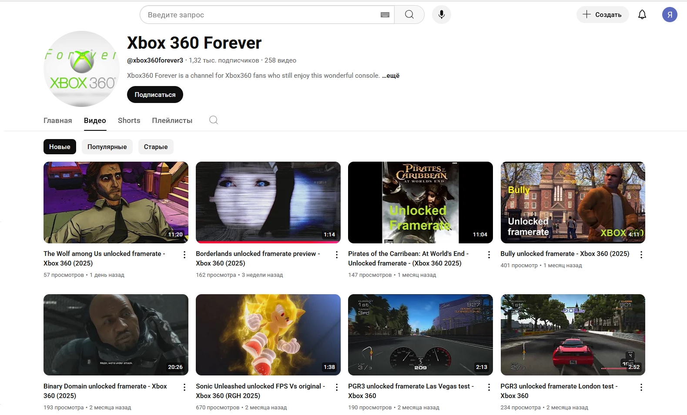Screen dimensions: 687x415
Task: Click the 1,32 тыс. подписчиков text
Action: 224,60
